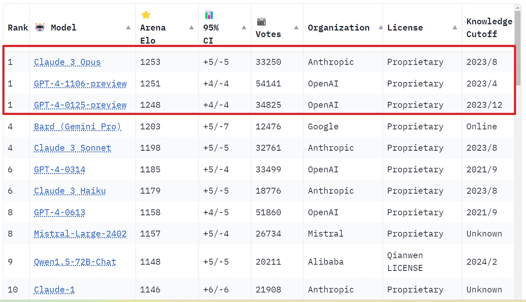Click the Unknown cutoff in Mistral-Large row
Screen dimensions: 526x302
484,234
